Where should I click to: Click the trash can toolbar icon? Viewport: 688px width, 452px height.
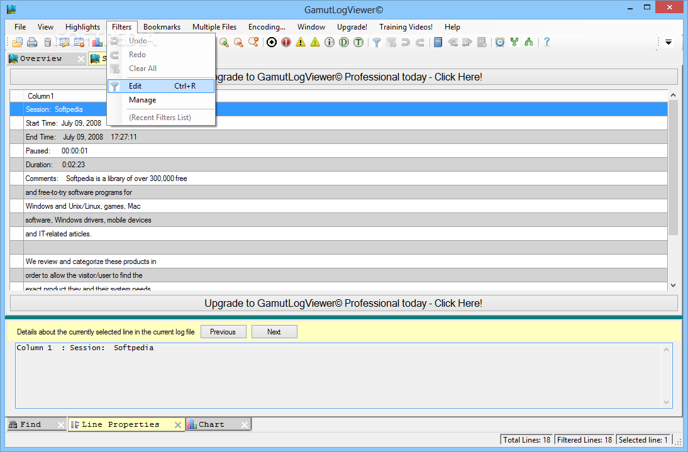(x=48, y=42)
